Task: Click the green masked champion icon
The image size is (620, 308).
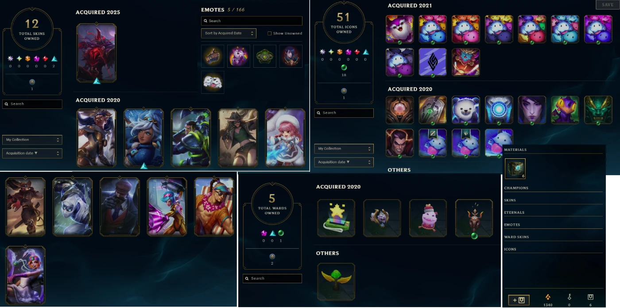Action: coord(598,110)
